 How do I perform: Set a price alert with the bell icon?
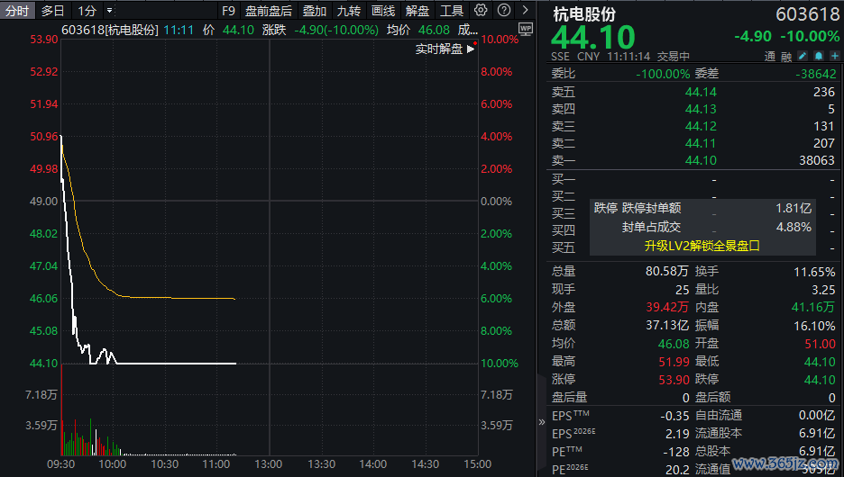click(818, 56)
